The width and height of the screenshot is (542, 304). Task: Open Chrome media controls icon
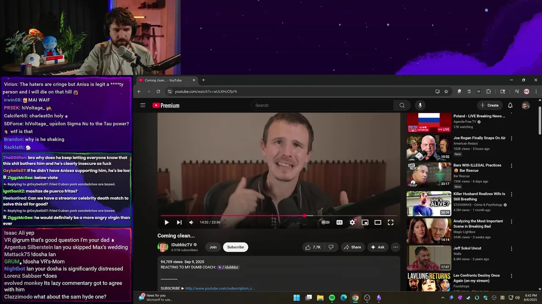[x=517, y=91]
